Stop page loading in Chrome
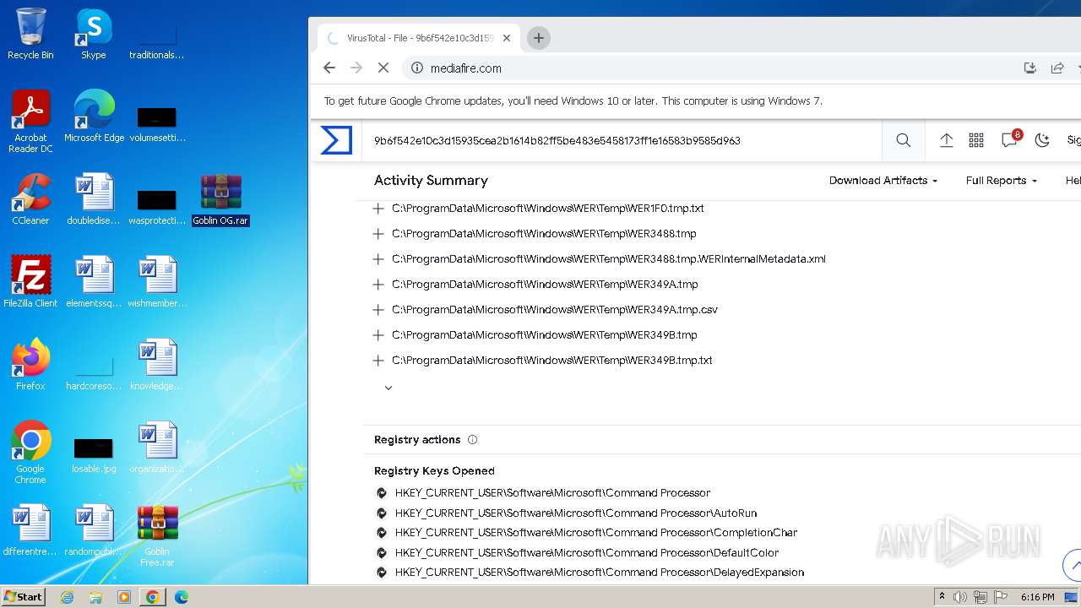Screen dimensions: 1081x608 coord(383,68)
